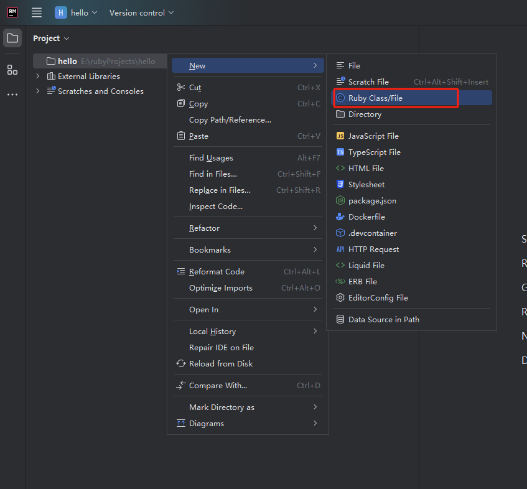This screenshot has width=527, height=489.
Task: Expand the Bookmarks submenu
Action: coord(248,249)
